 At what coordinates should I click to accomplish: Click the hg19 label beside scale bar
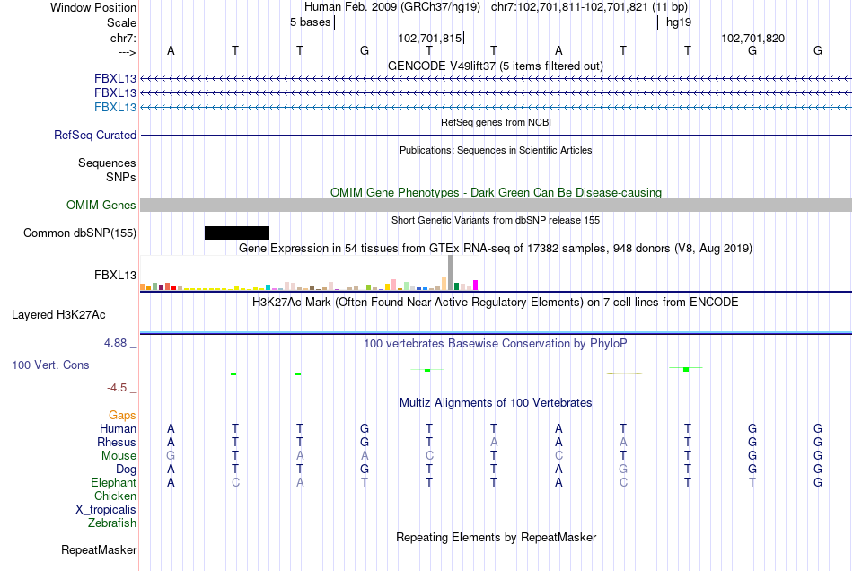point(679,22)
